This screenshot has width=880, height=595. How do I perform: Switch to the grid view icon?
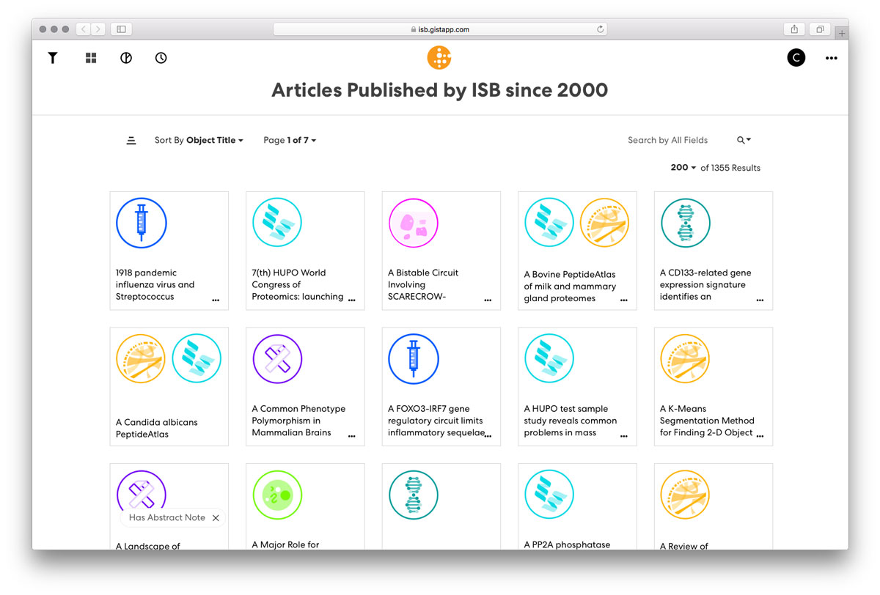[x=91, y=58]
